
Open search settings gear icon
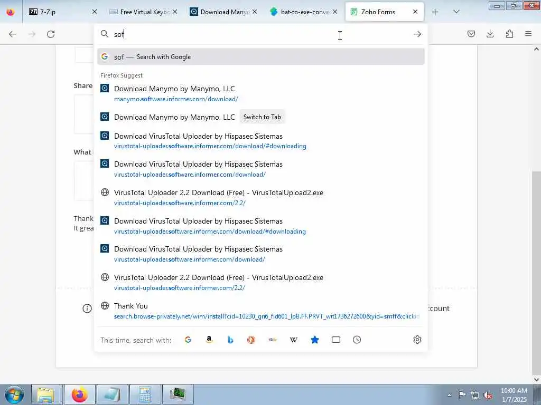click(x=417, y=340)
